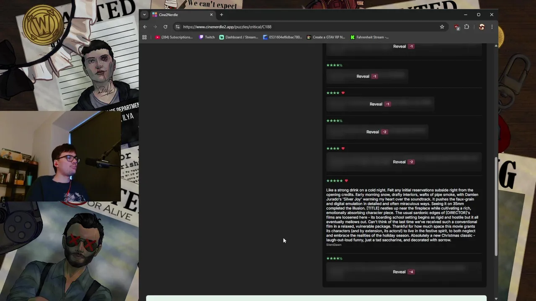This screenshot has height=301, width=536.
Task: Click the browser forward arrow
Action: tap(155, 27)
